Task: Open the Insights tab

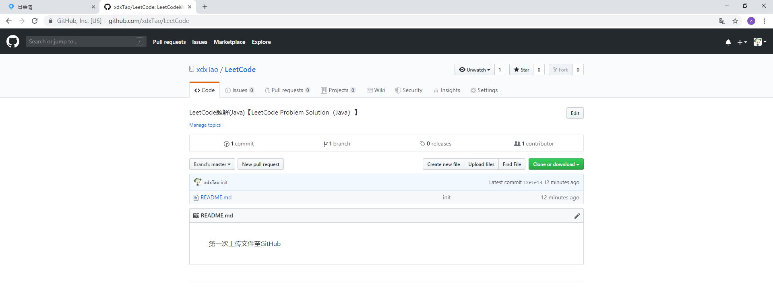Action: pyautogui.click(x=446, y=90)
